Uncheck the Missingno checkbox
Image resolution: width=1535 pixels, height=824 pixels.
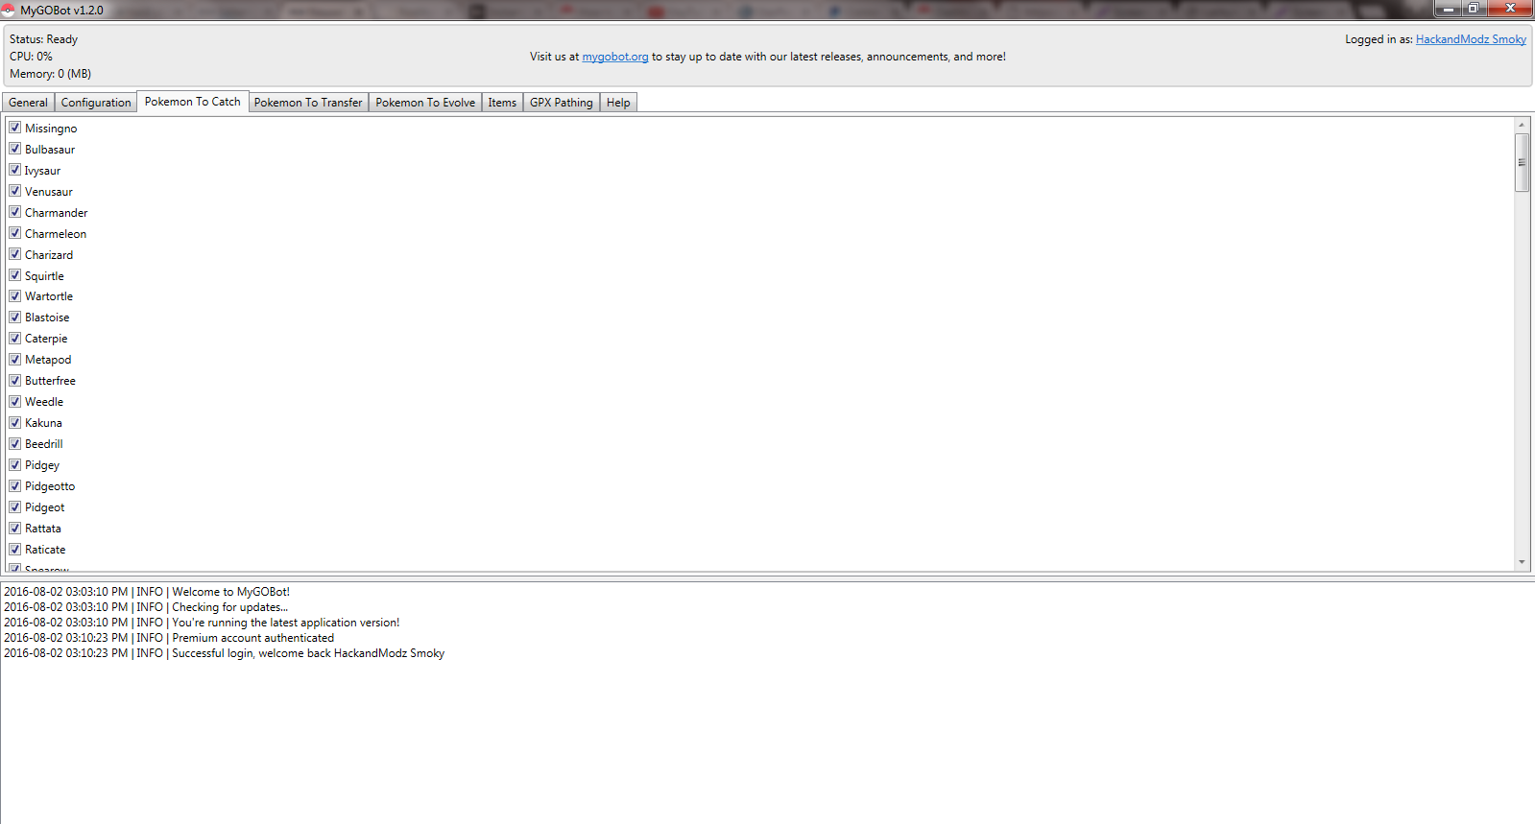(x=14, y=128)
